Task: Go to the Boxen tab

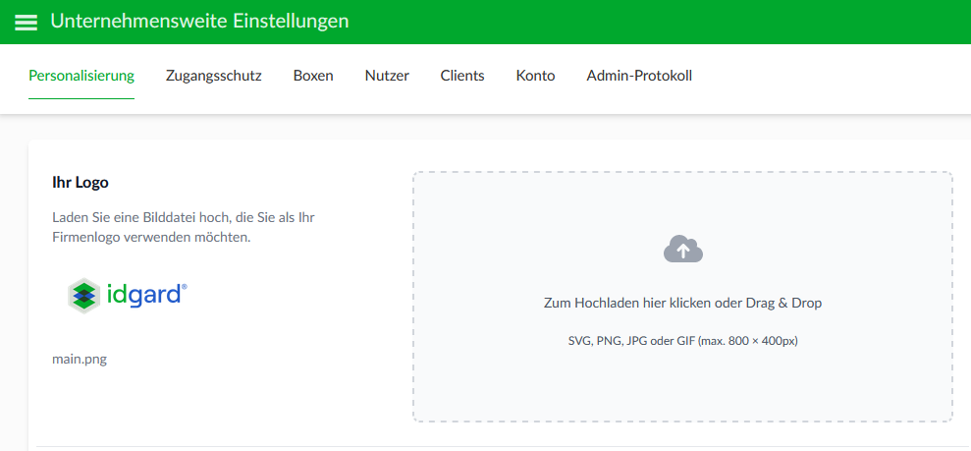Action: [x=313, y=77]
